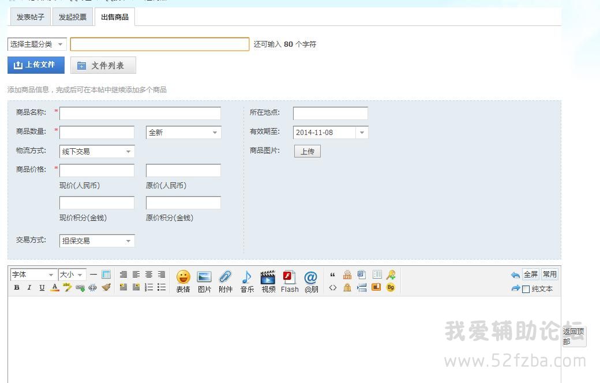
Task: Undo the last editor action
Action: [x=515, y=275]
